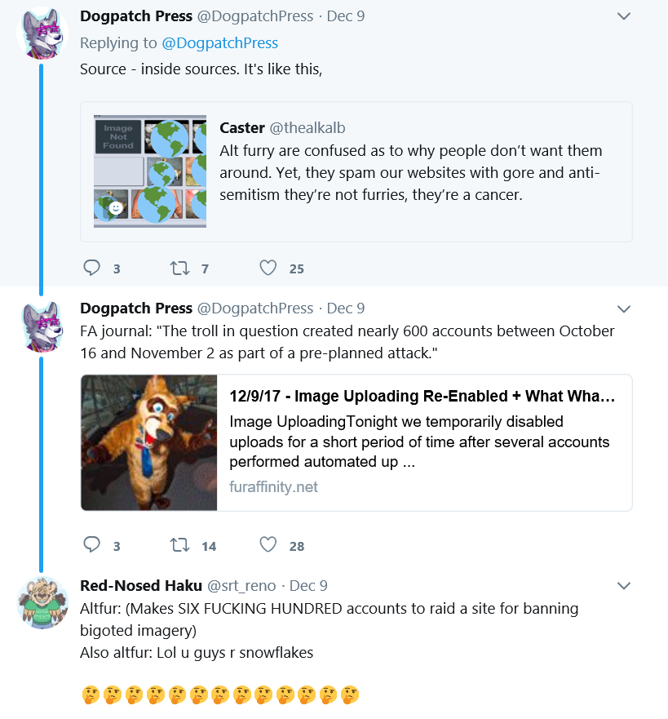Open the furaffinity.net link card title
This screenshot has height=719, width=668.
pyautogui.click(x=422, y=396)
